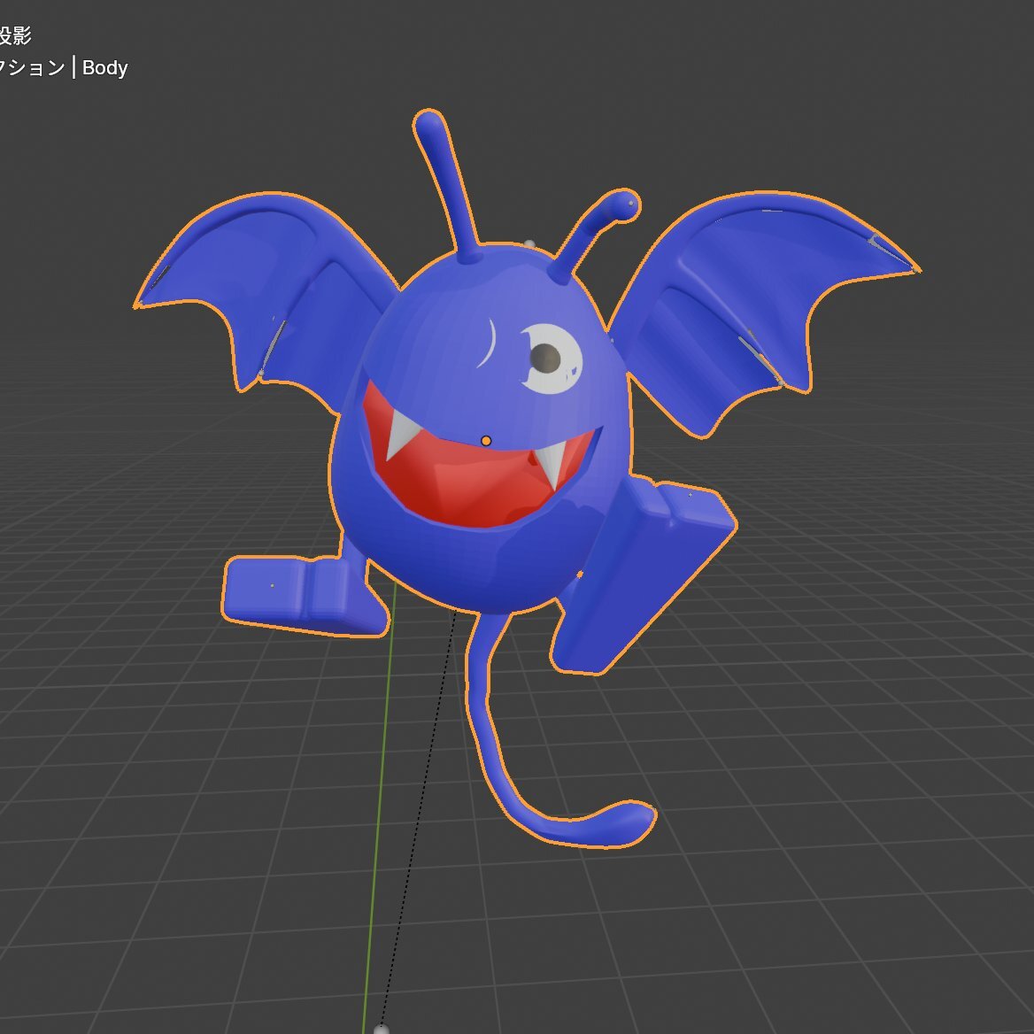The width and height of the screenshot is (1034, 1034).
Task: Select the left white fang
Action: (x=402, y=432)
